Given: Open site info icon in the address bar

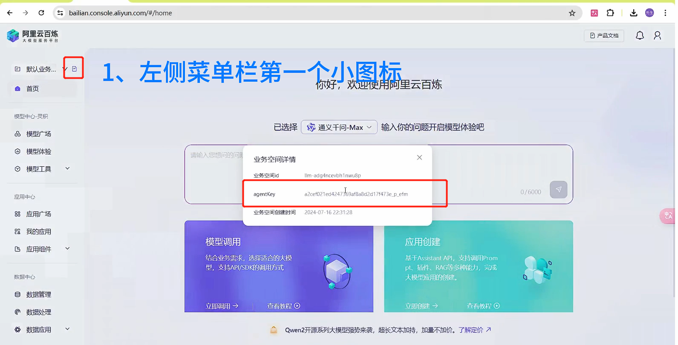Looking at the screenshot, I should coord(61,13).
